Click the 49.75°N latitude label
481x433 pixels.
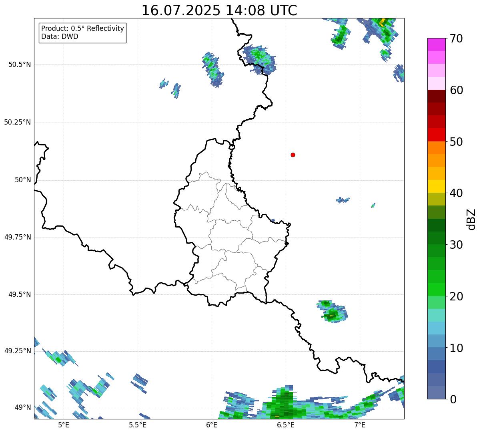[18, 237]
